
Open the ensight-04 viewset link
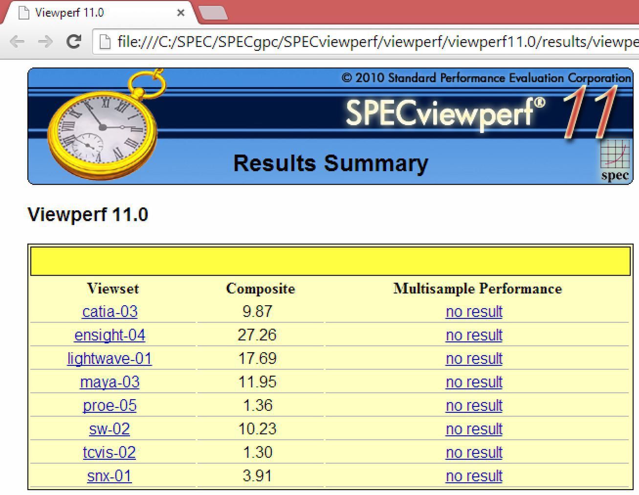click(110, 335)
